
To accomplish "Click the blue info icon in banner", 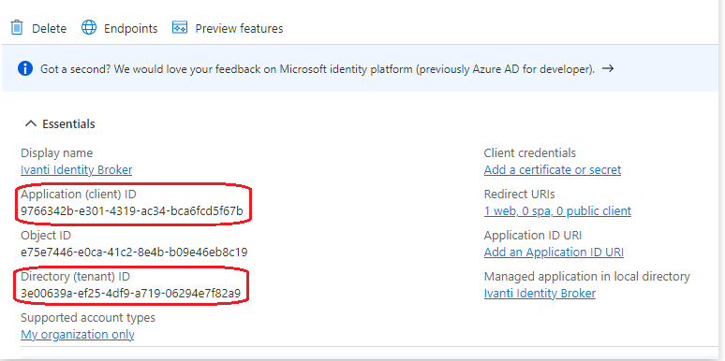I will click(25, 69).
